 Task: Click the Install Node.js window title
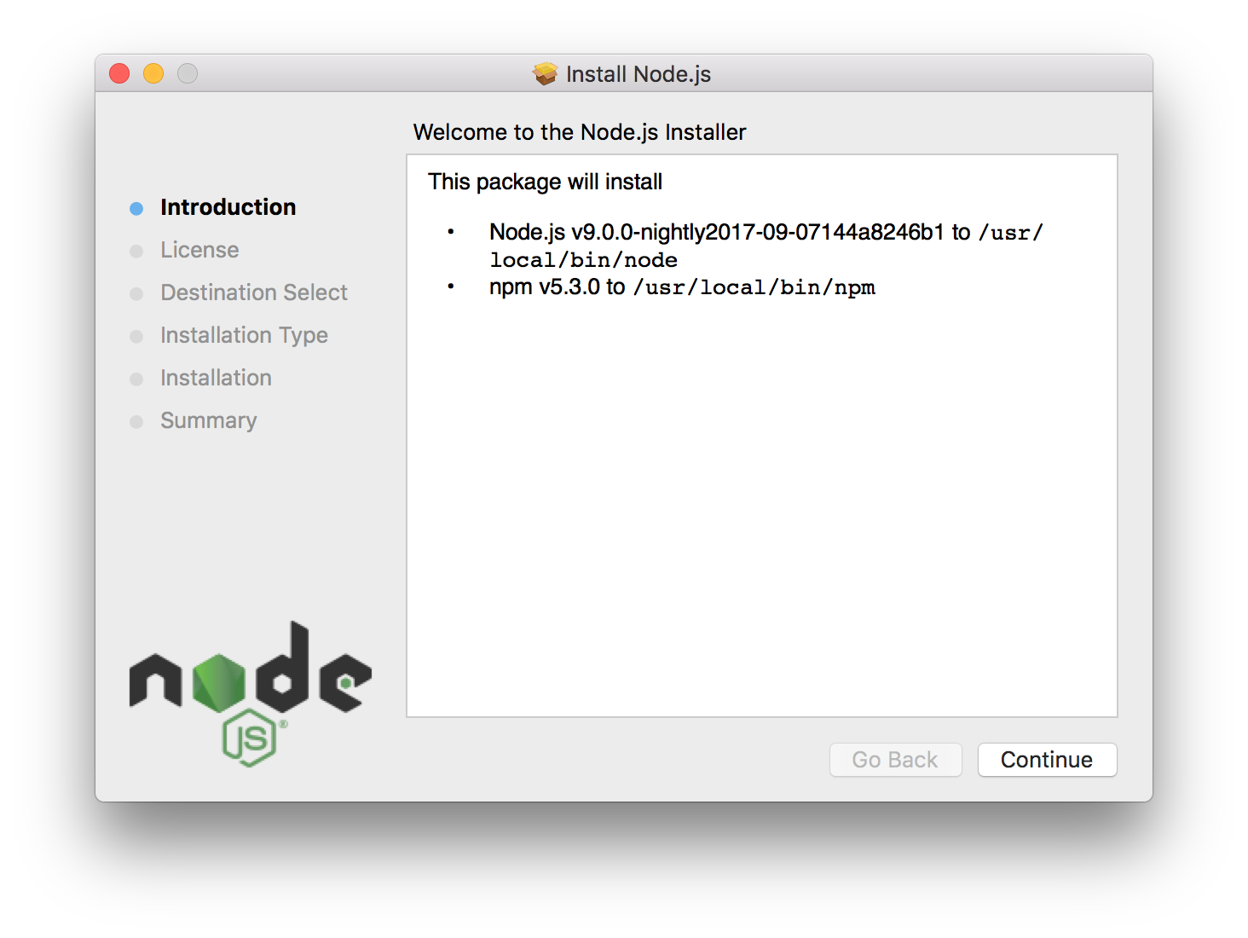click(638, 74)
